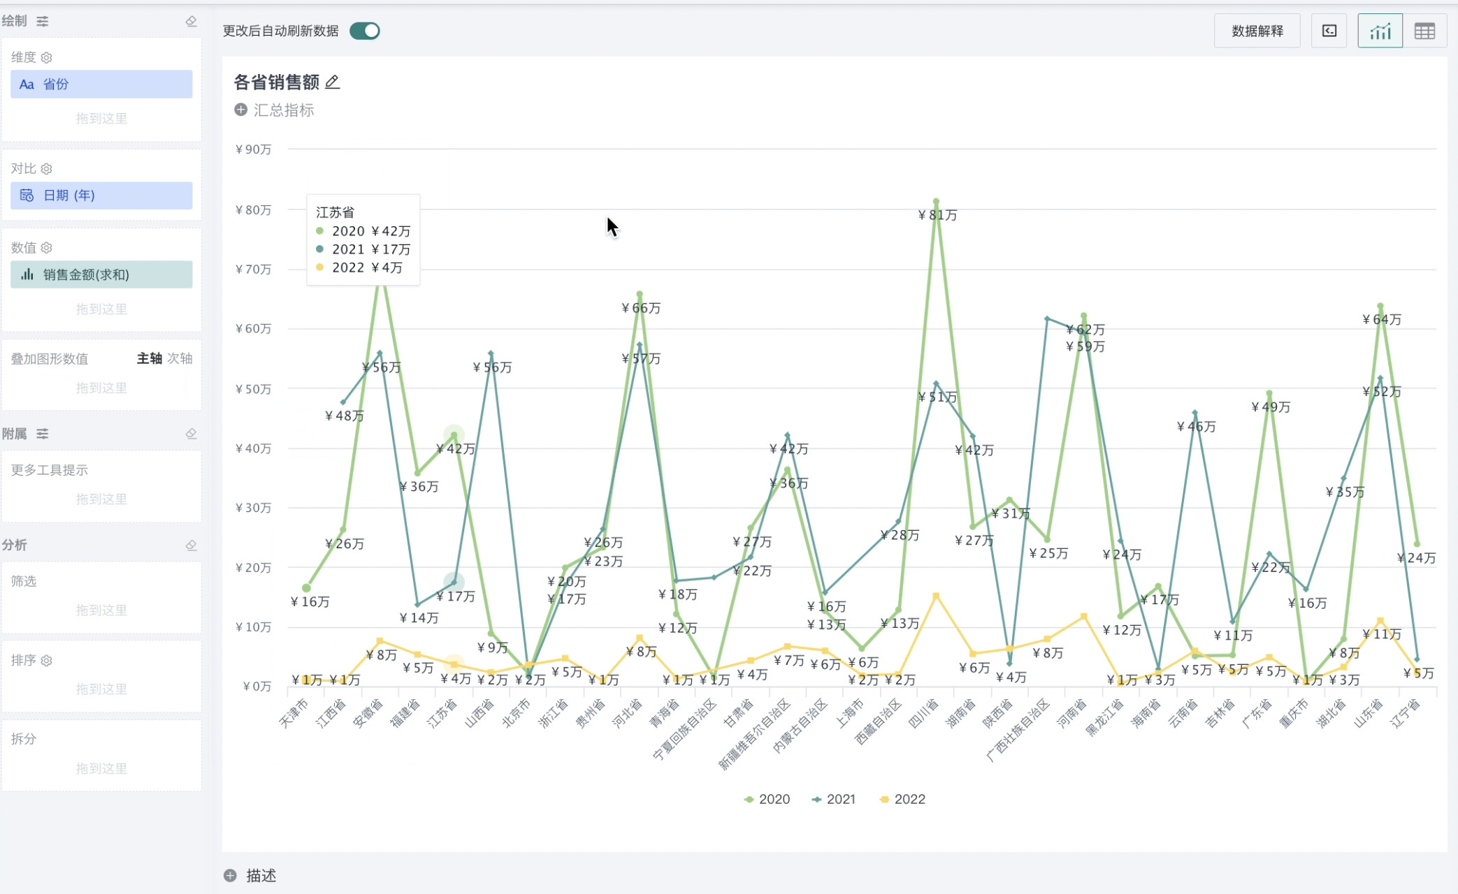Switch to table view icon
Viewport: 1458px width, 894px height.
tap(1424, 31)
